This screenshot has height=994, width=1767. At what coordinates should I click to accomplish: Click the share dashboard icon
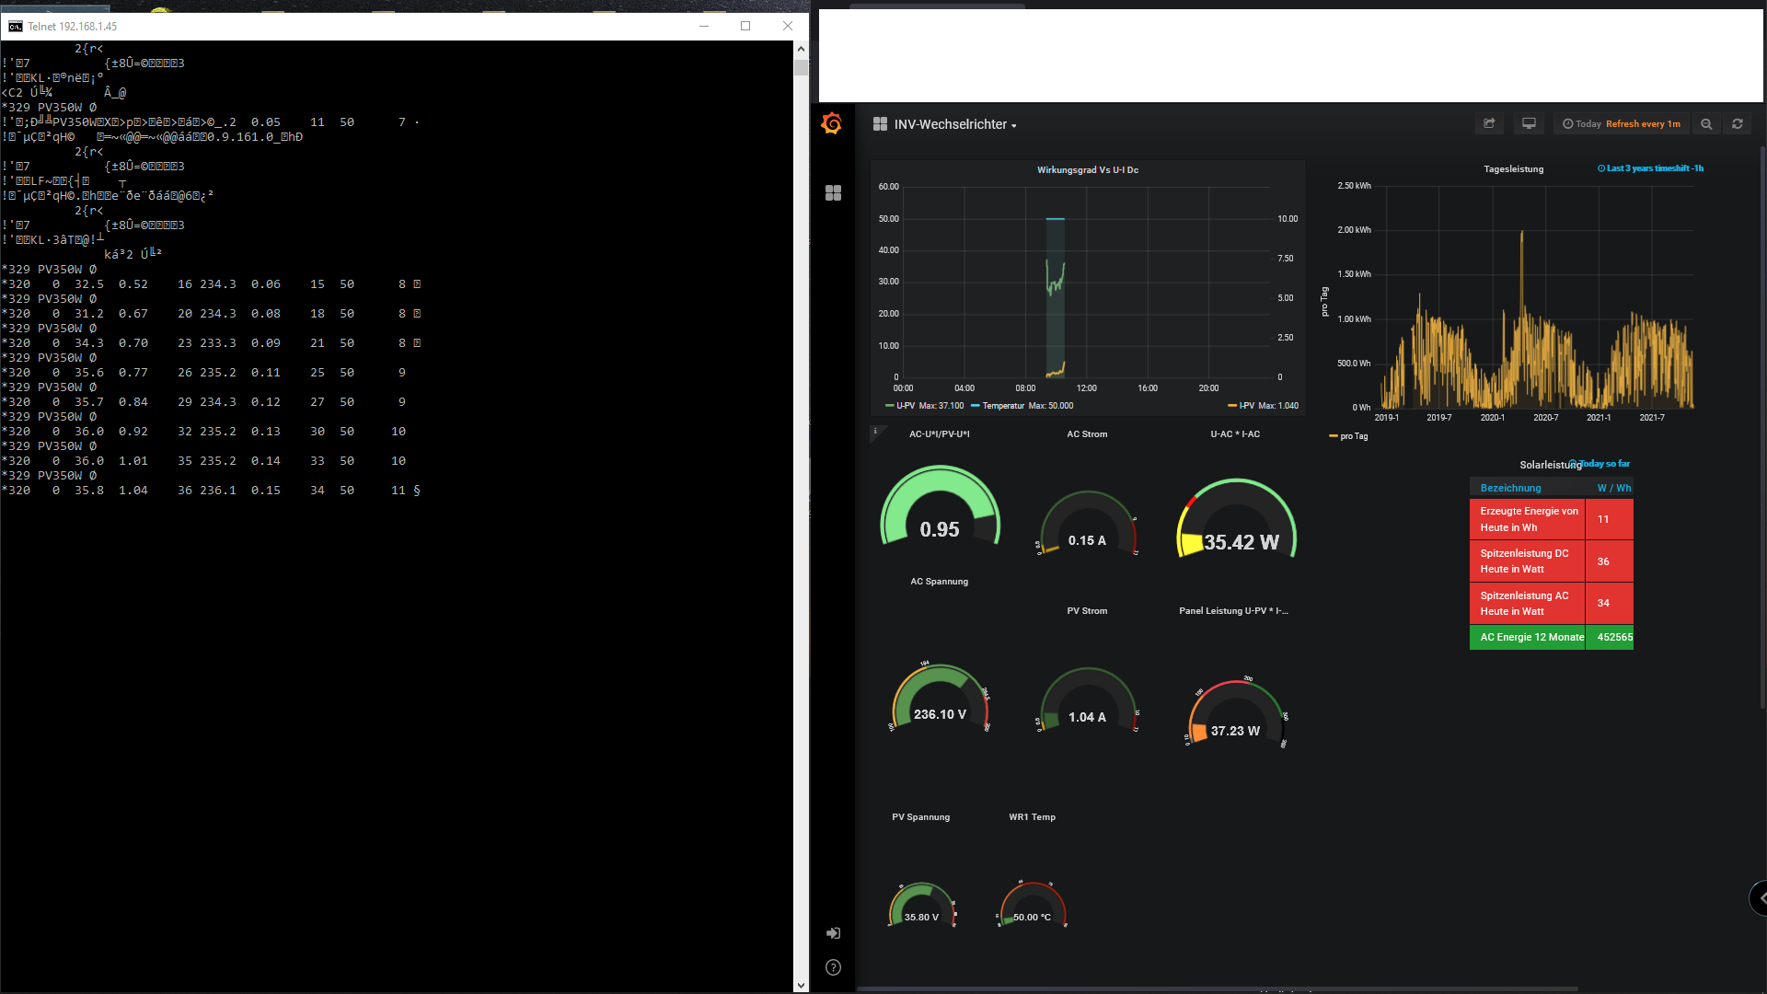[x=1489, y=123]
